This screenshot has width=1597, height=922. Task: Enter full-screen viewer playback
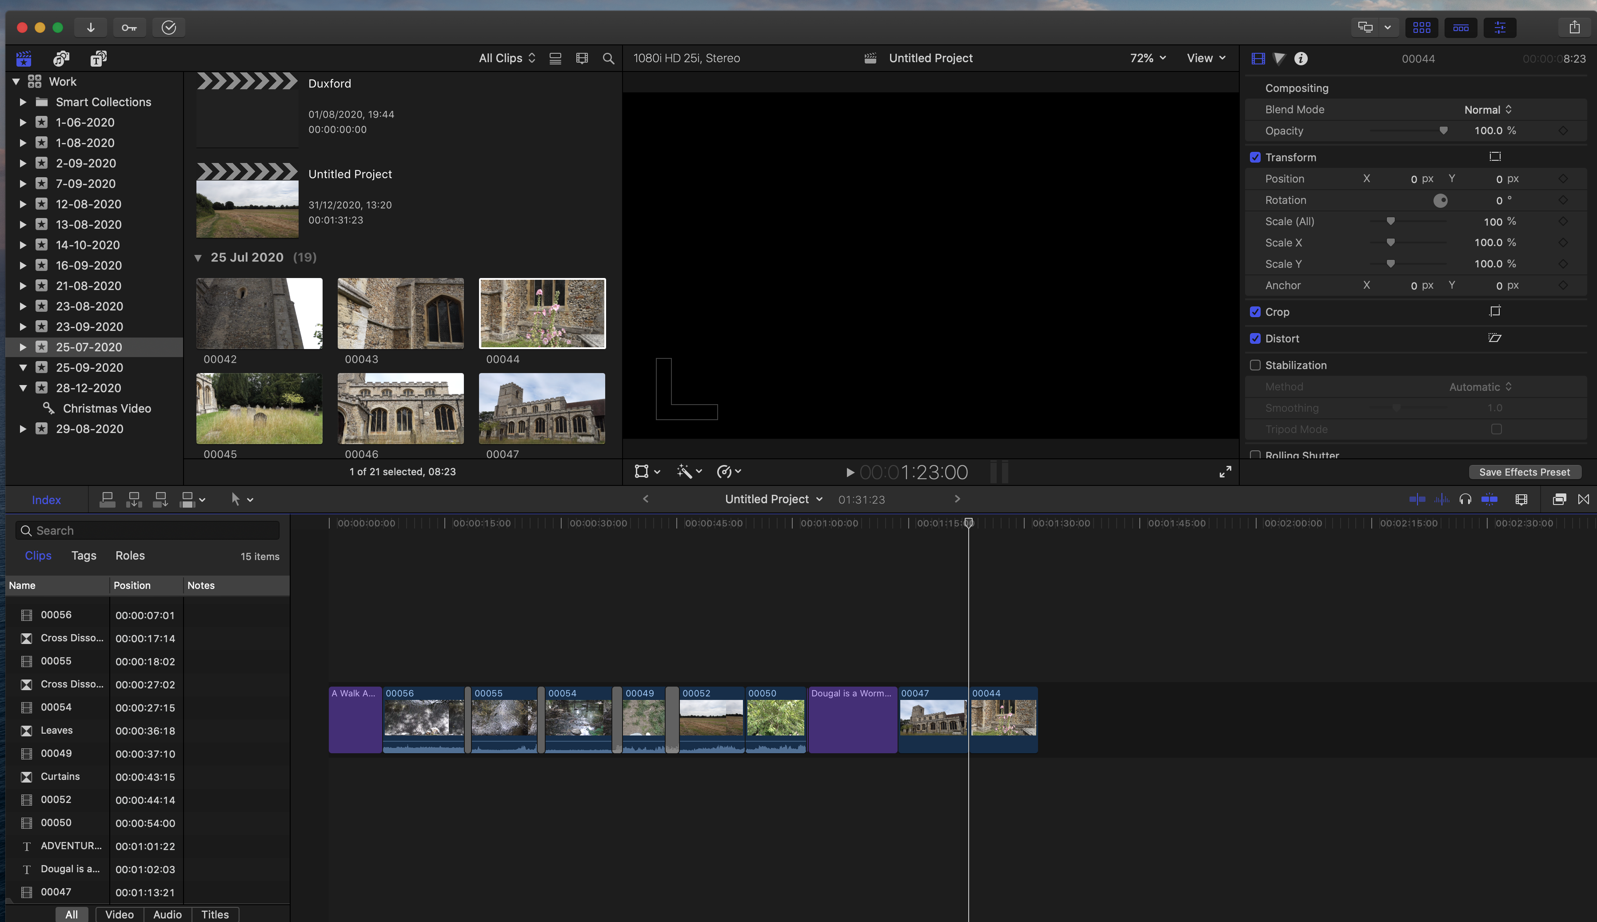pyautogui.click(x=1225, y=472)
